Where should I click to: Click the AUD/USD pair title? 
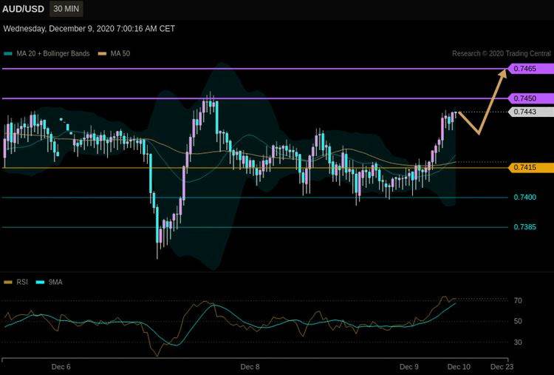pyautogui.click(x=24, y=9)
